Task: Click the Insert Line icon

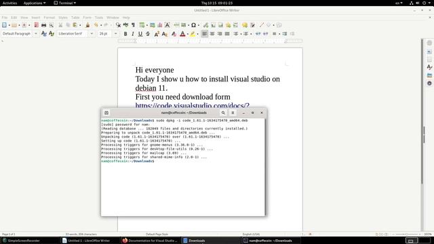Action: (x=261, y=25)
